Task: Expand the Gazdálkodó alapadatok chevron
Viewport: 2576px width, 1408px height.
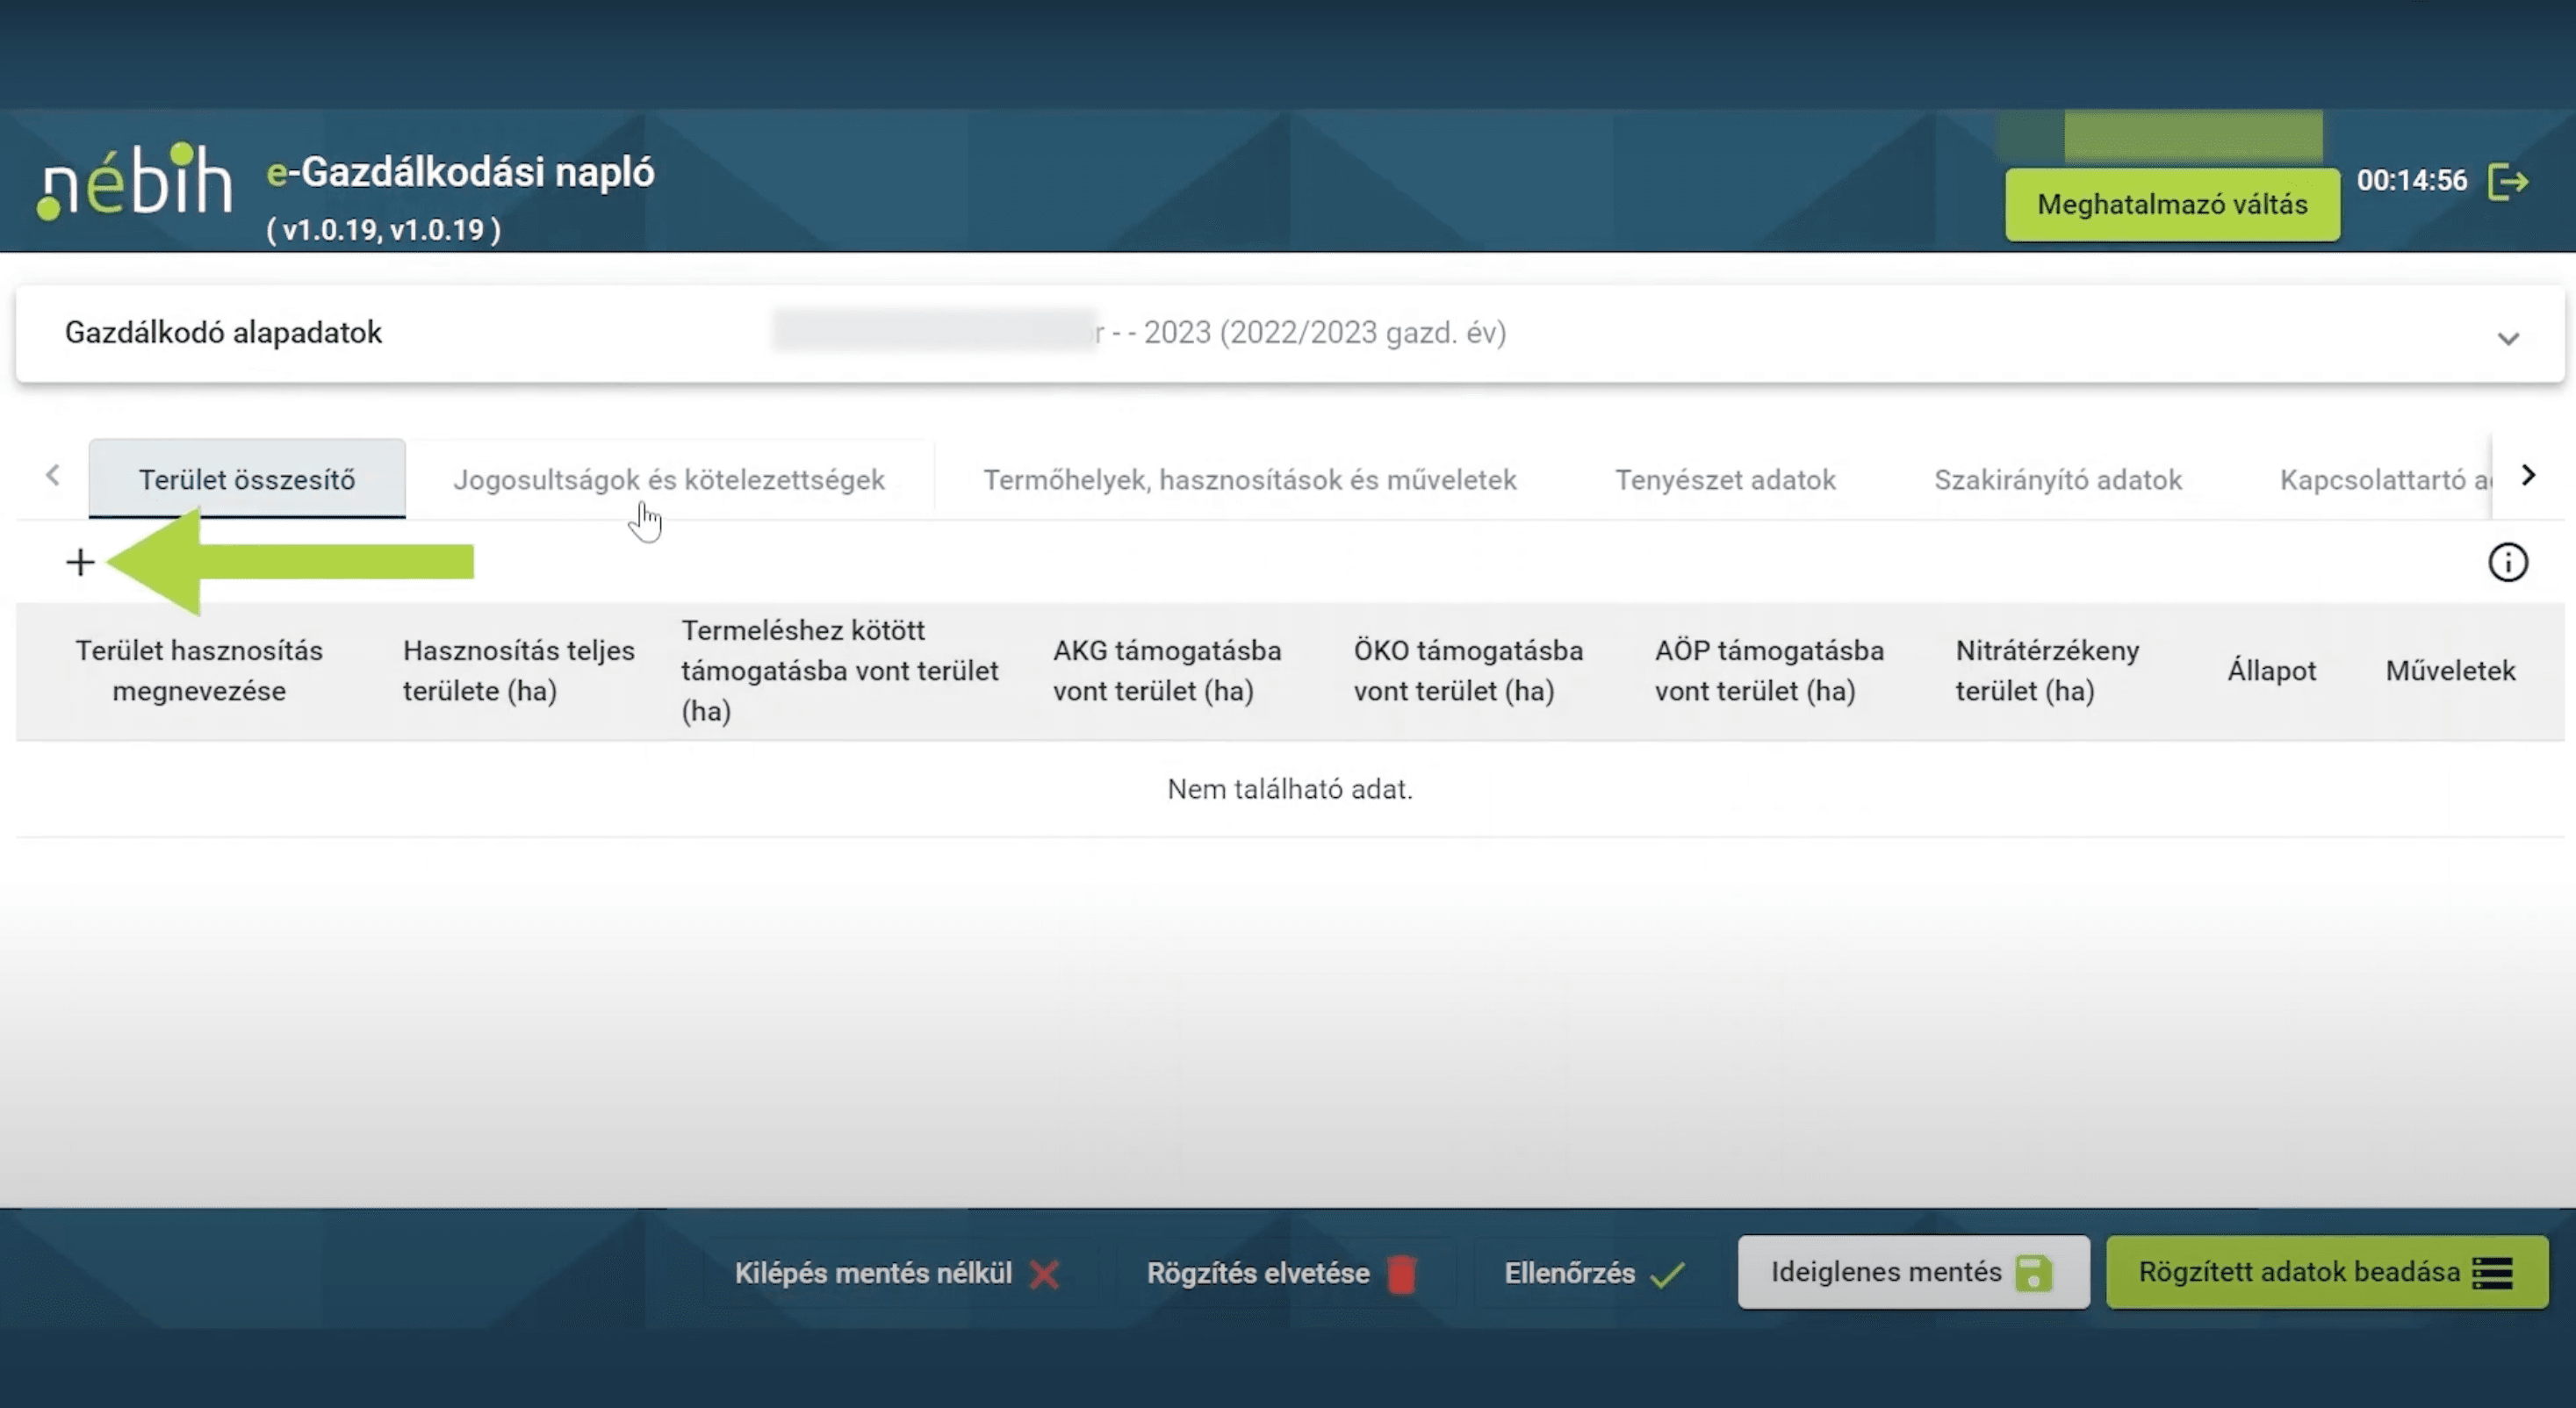Action: click(x=2507, y=338)
